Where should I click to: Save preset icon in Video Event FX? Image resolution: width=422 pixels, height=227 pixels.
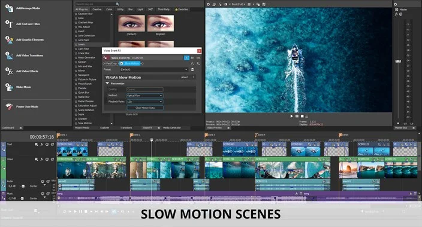pyautogui.click(x=192, y=69)
